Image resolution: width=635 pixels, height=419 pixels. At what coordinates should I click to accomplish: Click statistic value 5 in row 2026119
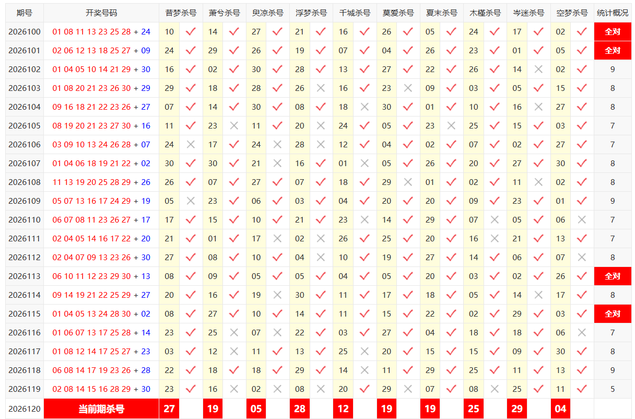(x=613, y=389)
